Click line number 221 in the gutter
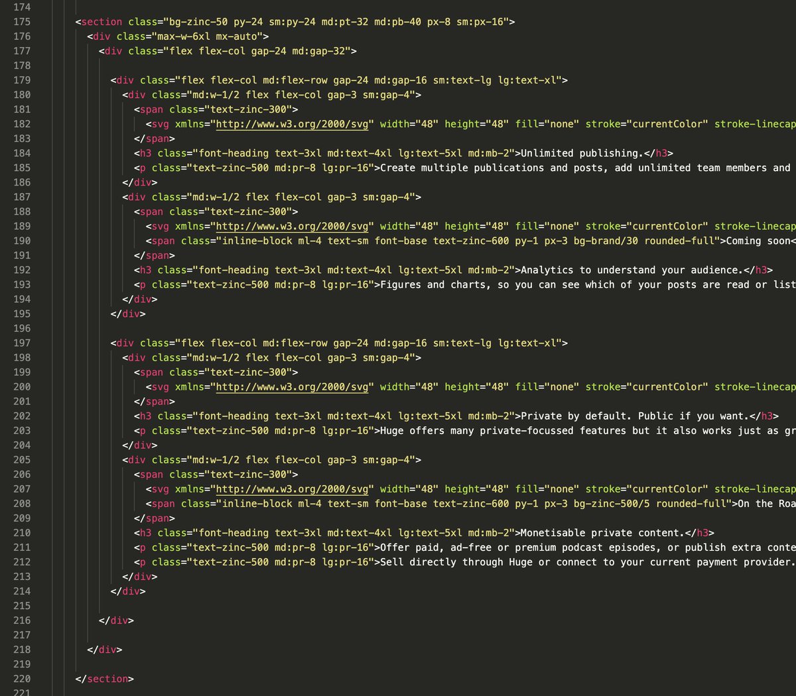The height and width of the screenshot is (696, 796). 22,691
